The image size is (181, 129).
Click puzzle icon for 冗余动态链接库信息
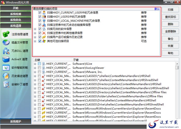click(44, 25)
